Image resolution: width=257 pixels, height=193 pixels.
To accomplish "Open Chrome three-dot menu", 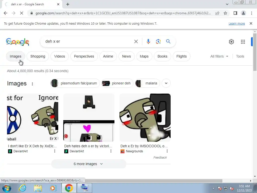I will [x=251, y=13].
